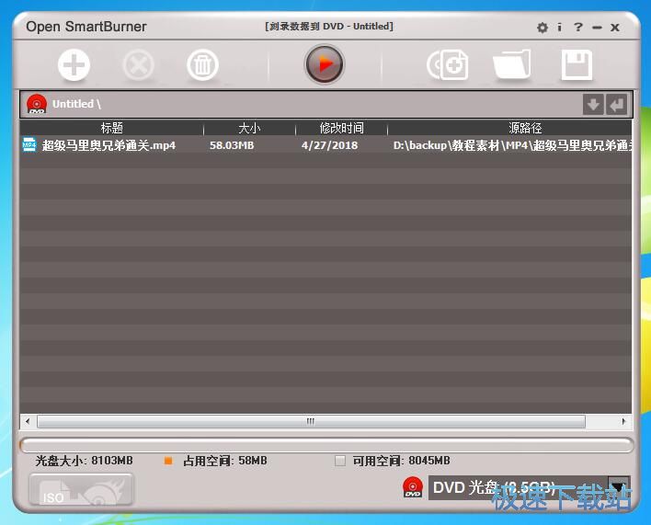Click the horizontal scrollbar right arrow
Screen dimensions: 651x525
623,421
